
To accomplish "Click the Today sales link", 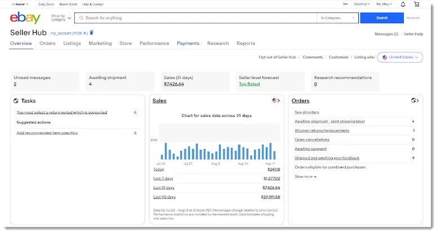I will (x=159, y=169).
